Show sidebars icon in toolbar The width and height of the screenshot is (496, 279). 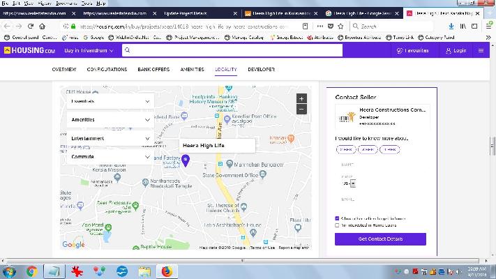(474, 27)
